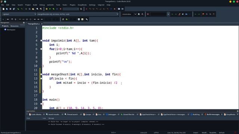Open the File menu

click(3, 5)
